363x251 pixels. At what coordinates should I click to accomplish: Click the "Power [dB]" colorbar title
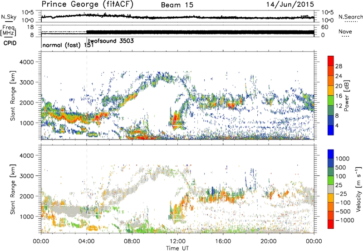(x=346, y=96)
